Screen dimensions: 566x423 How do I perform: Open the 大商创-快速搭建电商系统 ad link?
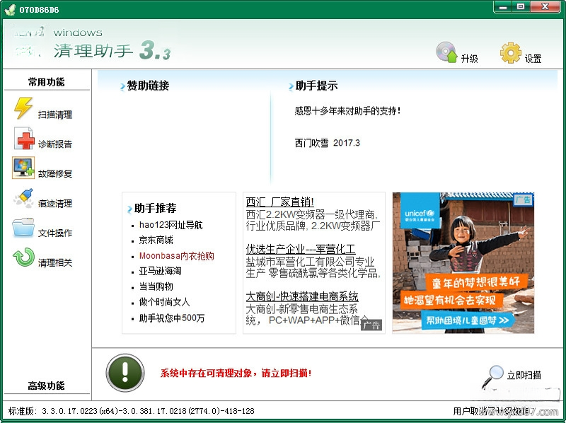point(302,296)
